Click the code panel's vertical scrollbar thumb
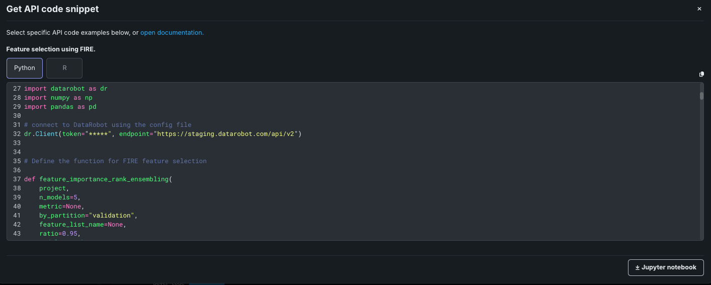 point(701,96)
